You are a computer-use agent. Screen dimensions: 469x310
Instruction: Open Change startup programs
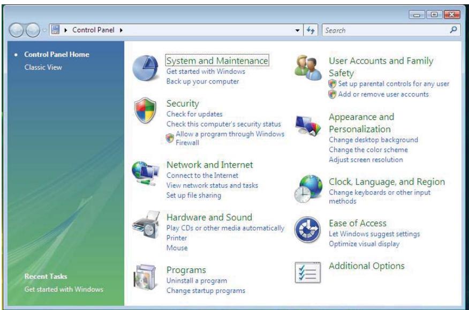(x=206, y=291)
